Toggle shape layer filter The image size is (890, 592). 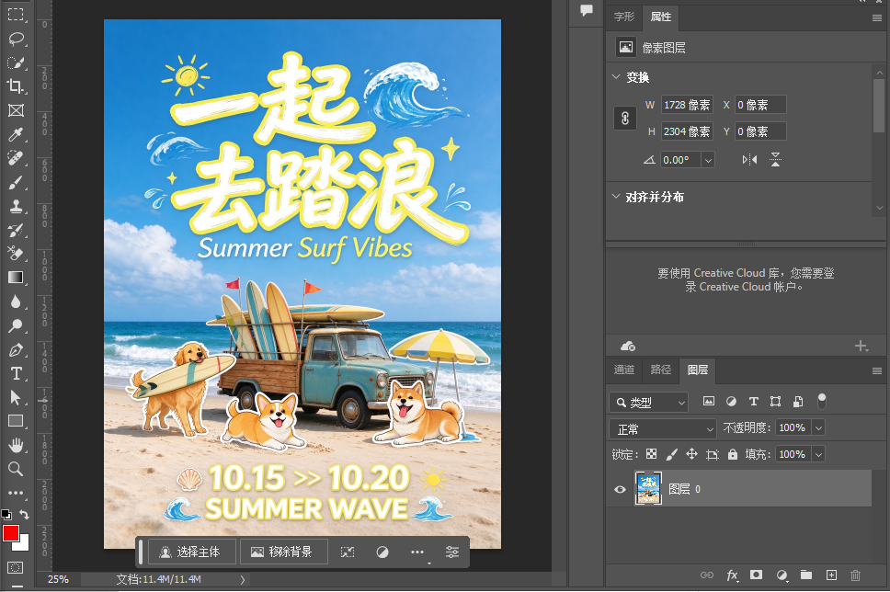775,402
